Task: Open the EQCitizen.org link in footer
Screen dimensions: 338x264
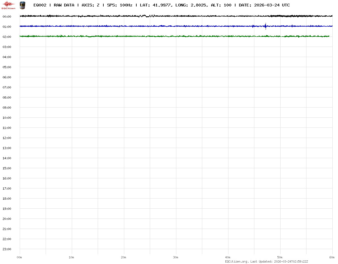Action: click(237, 261)
